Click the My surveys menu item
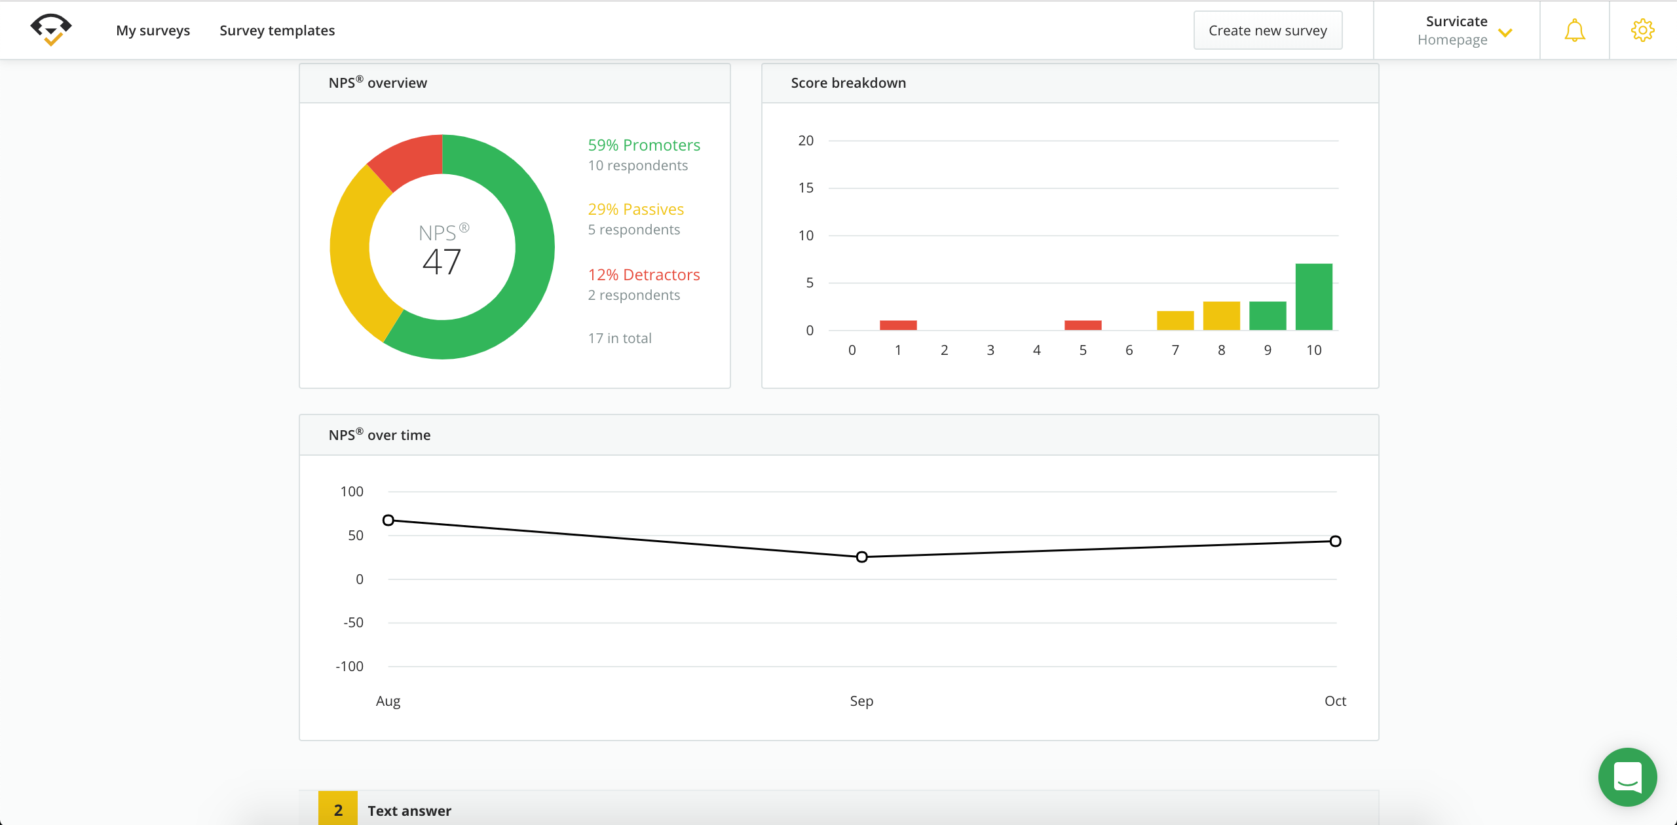1677x825 pixels. click(x=153, y=29)
